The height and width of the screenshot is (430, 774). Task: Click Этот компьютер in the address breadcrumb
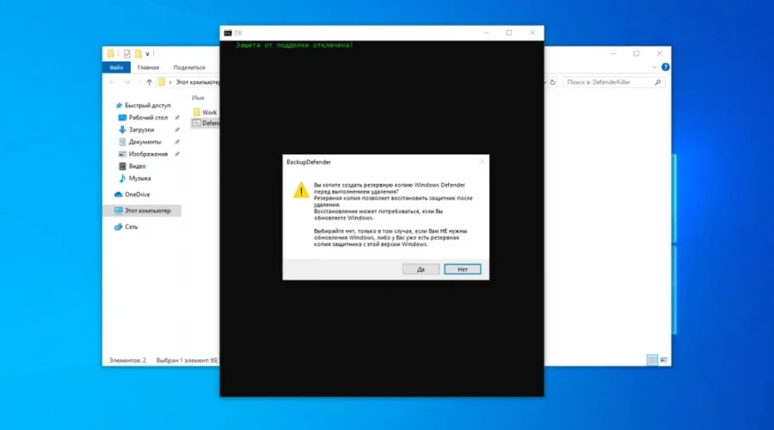(x=198, y=82)
